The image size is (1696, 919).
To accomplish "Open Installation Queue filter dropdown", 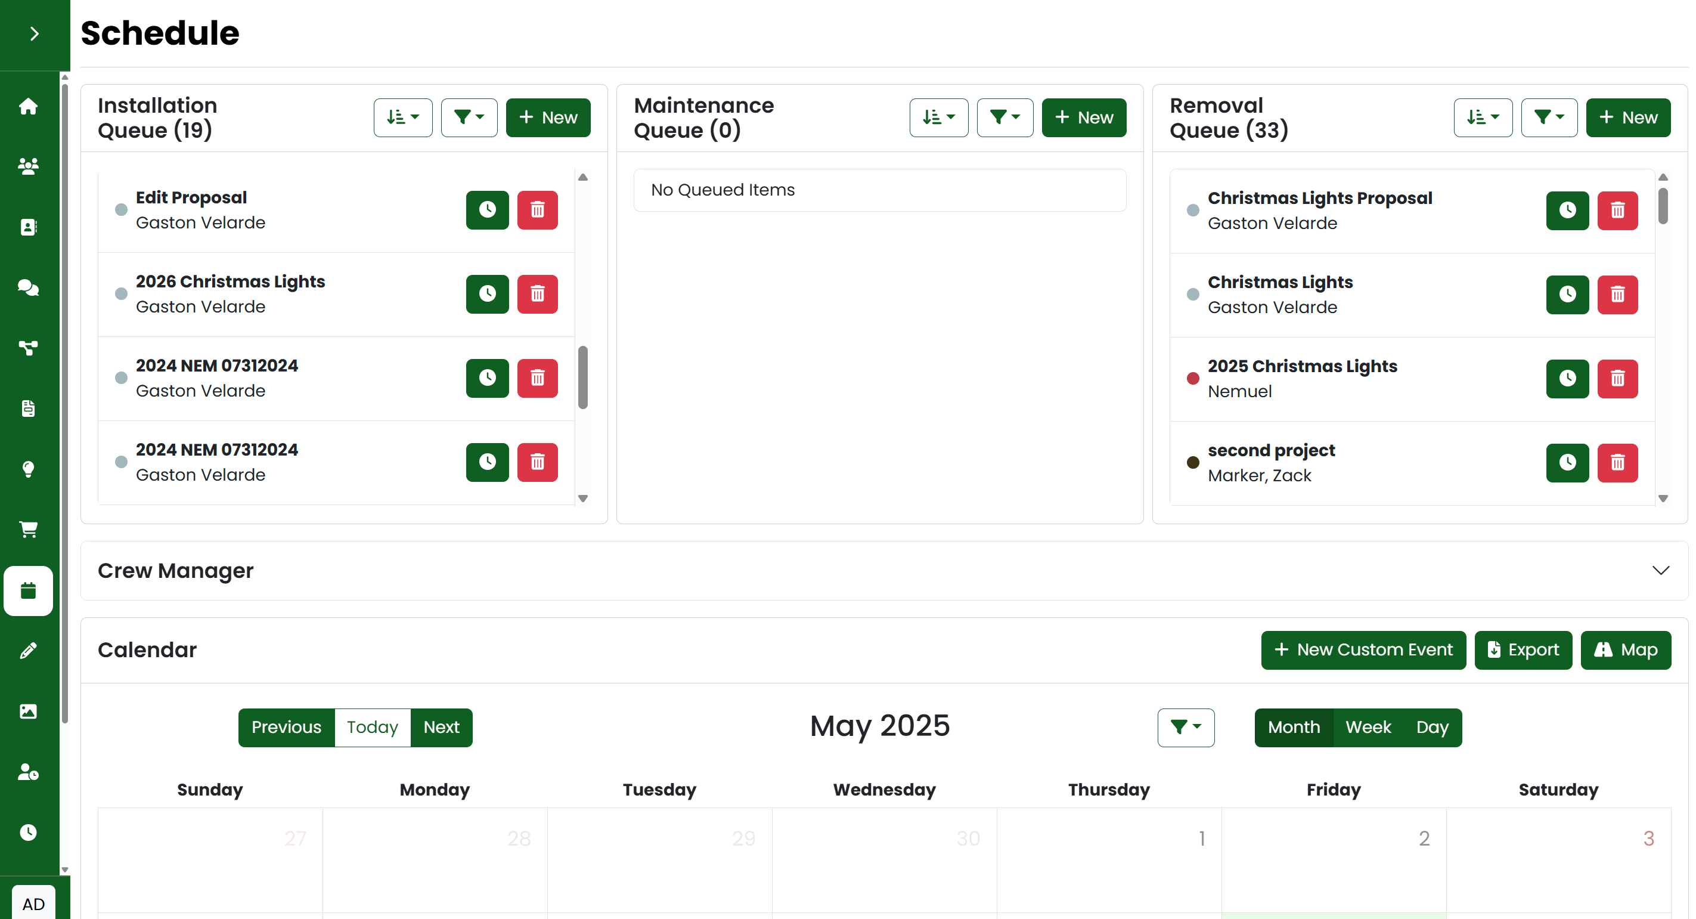I will (x=469, y=117).
